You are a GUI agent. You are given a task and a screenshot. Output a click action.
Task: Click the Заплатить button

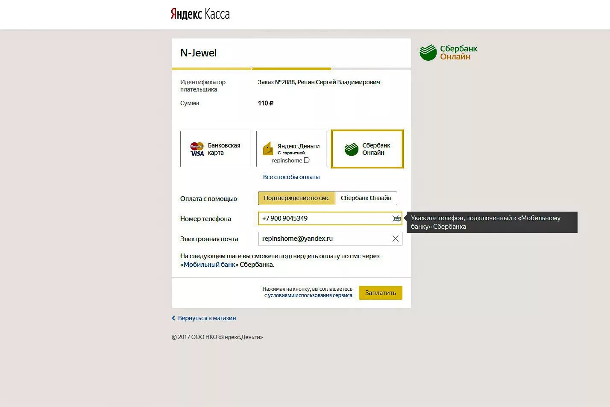[x=381, y=293]
